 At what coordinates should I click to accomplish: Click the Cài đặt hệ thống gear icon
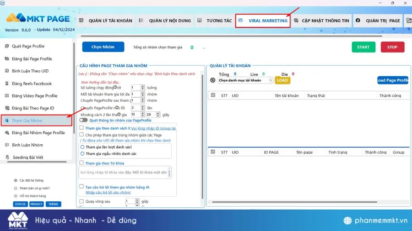pyautogui.click(x=16, y=180)
